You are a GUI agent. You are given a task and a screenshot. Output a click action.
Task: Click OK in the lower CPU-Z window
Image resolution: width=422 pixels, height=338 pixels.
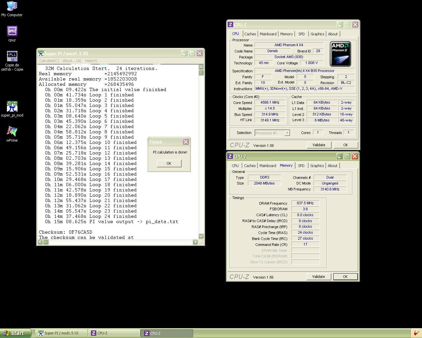[x=345, y=277]
